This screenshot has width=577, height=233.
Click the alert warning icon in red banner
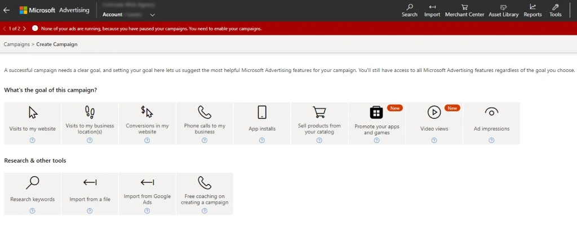[x=35, y=28]
